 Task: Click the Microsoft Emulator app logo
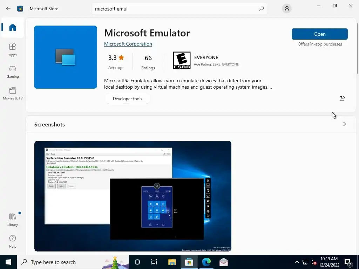pos(66,57)
